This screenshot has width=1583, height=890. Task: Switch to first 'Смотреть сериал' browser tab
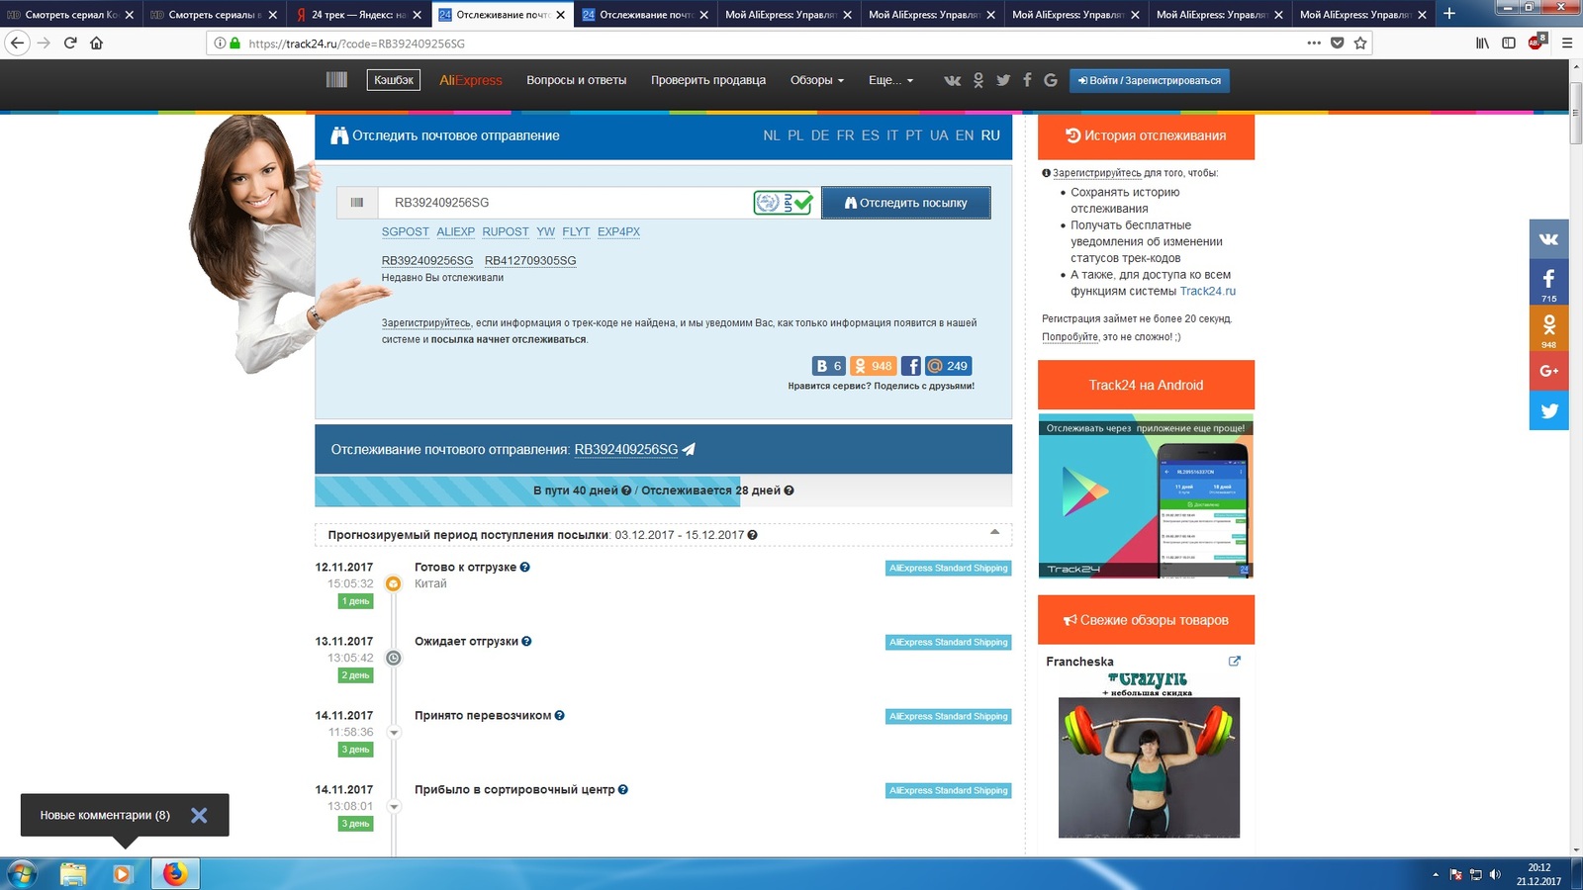click(x=71, y=15)
